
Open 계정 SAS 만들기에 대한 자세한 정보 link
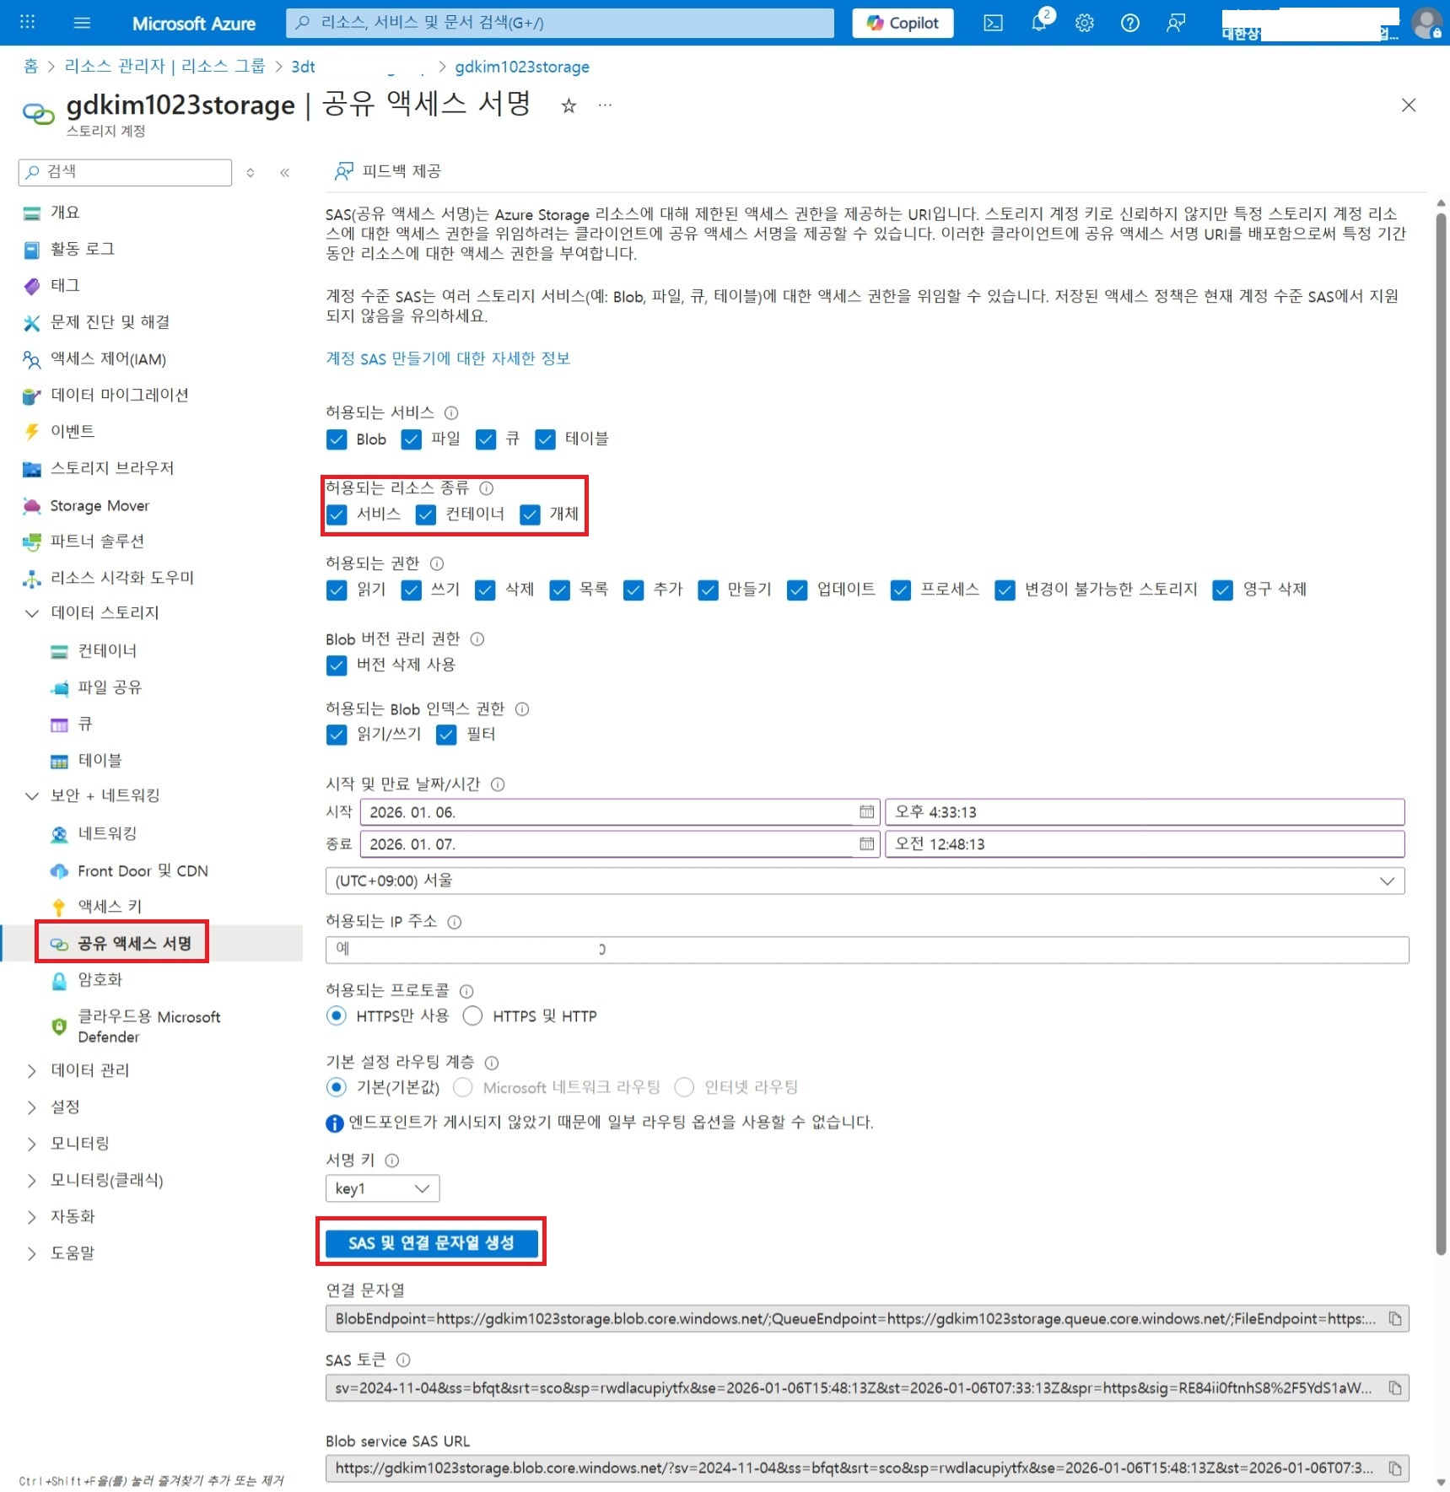click(x=448, y=358)
